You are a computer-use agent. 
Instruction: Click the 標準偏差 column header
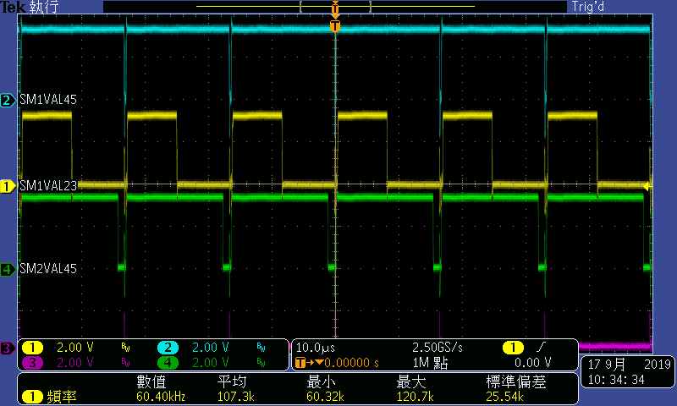516,381
